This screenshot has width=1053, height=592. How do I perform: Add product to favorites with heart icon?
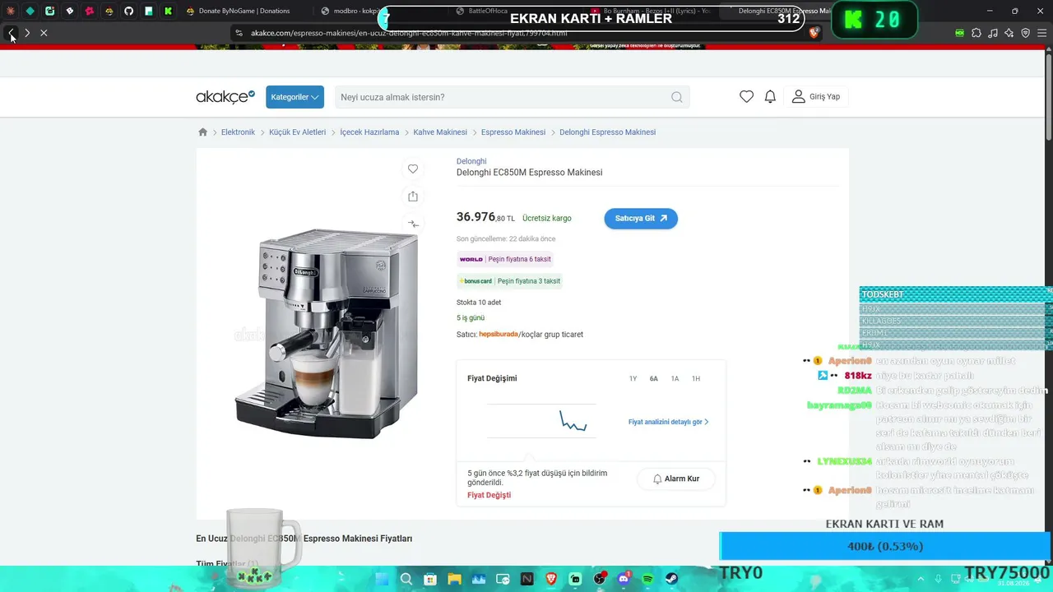(x=413, y=169)
